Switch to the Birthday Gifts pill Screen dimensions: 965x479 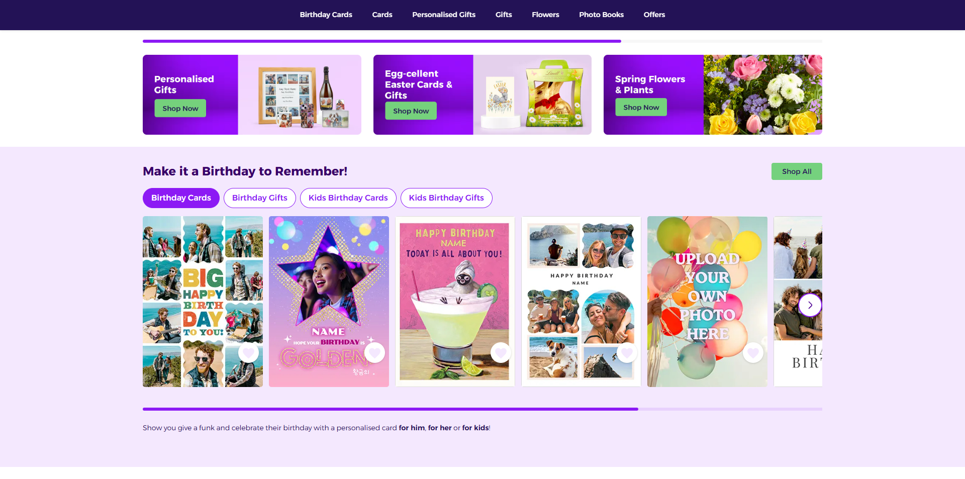tap(260, 198)
